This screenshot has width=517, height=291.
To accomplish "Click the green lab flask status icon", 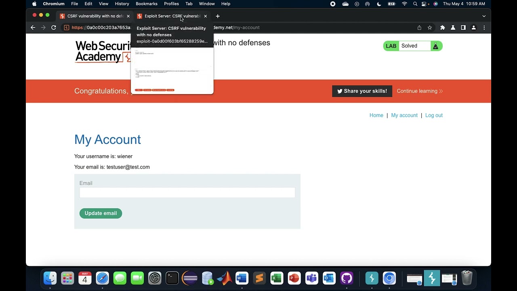I will [x=436, y=46].
